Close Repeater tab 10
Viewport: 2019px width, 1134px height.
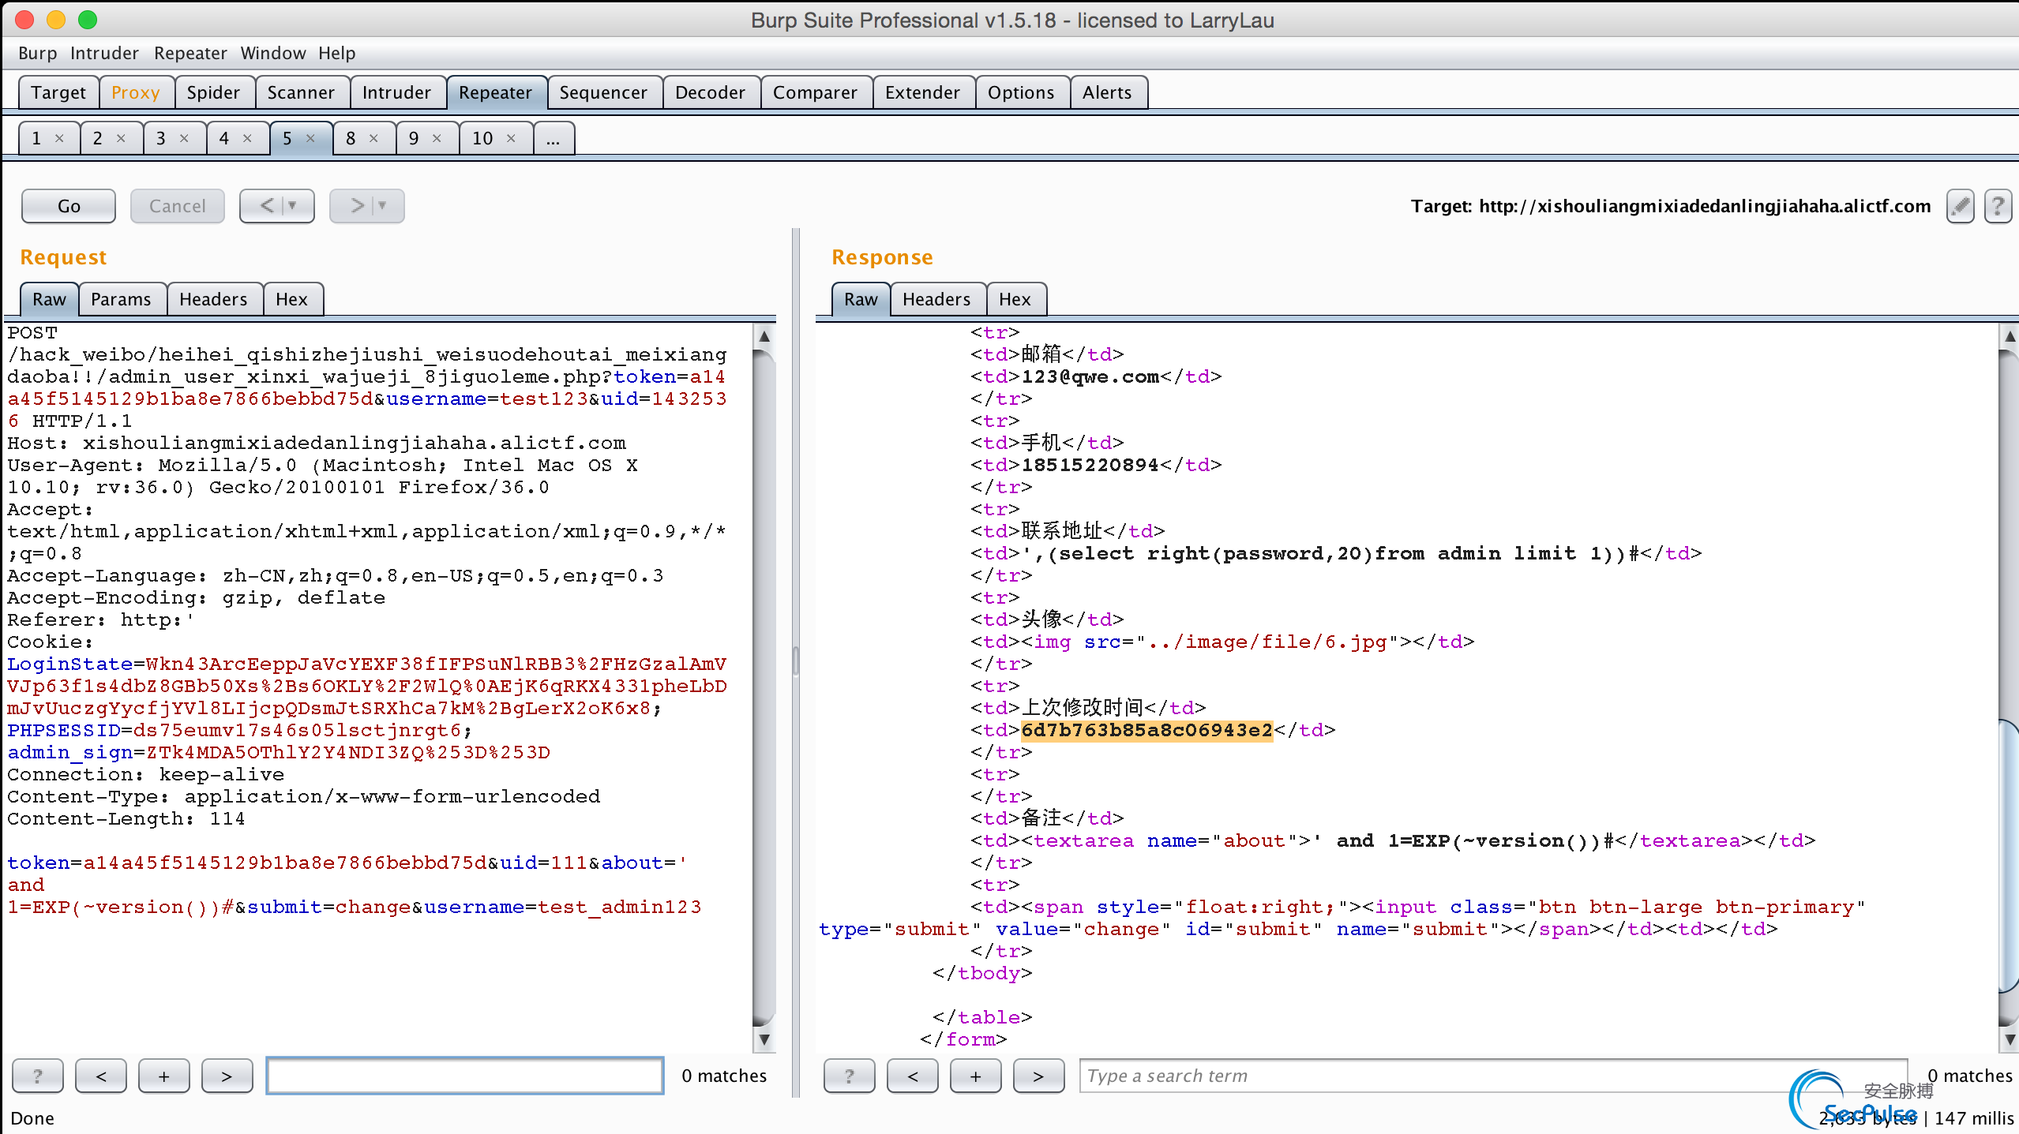tap(511, 138)
